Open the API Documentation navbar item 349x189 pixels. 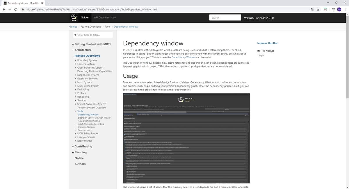coord(105,17)
